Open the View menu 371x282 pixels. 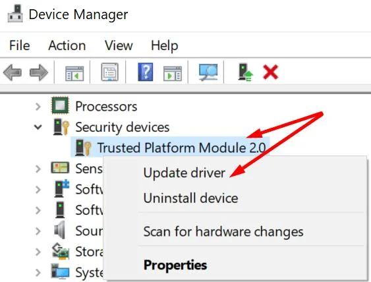[x=119, y=45]
